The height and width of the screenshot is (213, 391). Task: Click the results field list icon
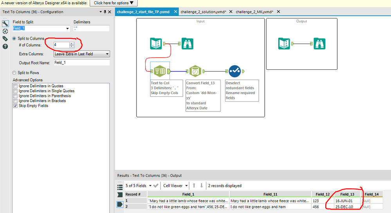coord(120,187)
